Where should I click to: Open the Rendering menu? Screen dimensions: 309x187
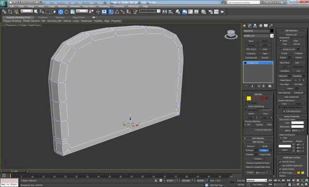coord(104,6)
